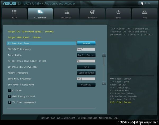This screenshot has height=125, width=159.
Task: Open Memory Frequency DDR3-1600MHz dropdown
Action: coord(86,73)
